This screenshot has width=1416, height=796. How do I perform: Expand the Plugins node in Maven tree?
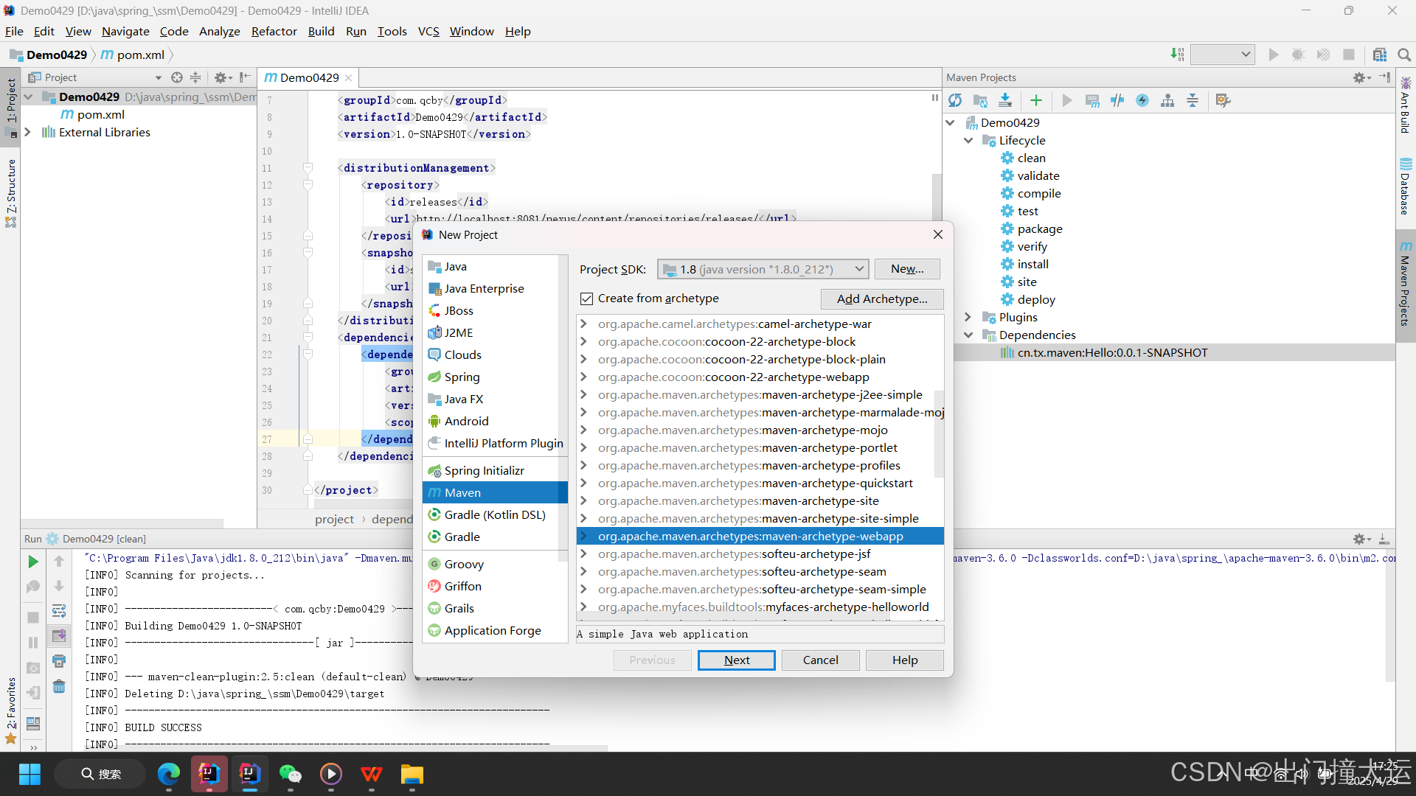pyautogui.click(x=968, y=317)
